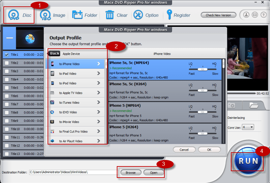270x183 pixels.
Task: Check the Title4 checkbox
Action: click(x=7, y=79)
